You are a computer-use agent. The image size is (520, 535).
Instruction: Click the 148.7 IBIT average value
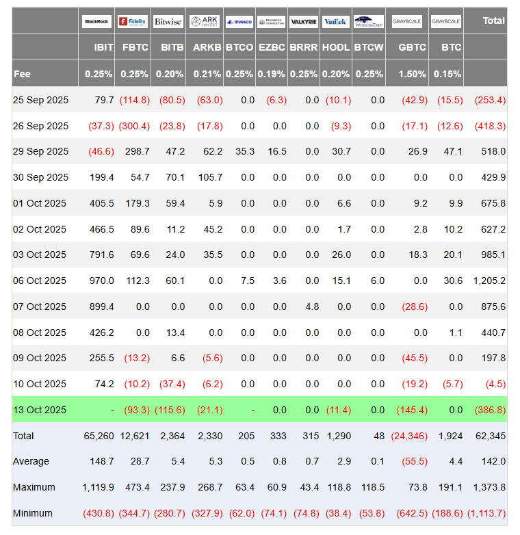(x=102, y=461)
